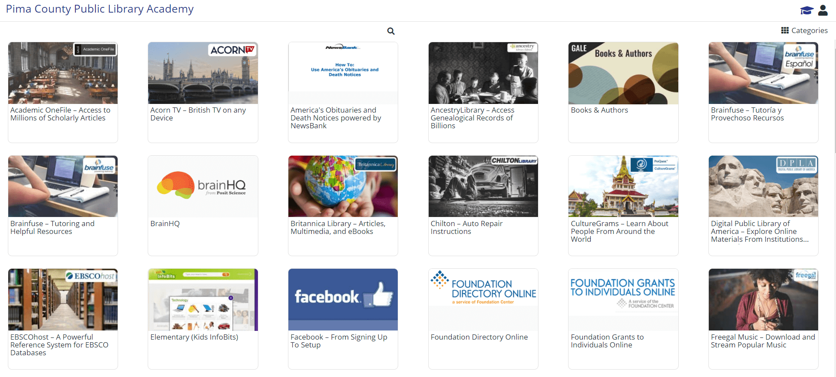The height and width of the screenshot is (377, 836).
Task: Open the graduation cap academy icon
Action: coord(806,10)
